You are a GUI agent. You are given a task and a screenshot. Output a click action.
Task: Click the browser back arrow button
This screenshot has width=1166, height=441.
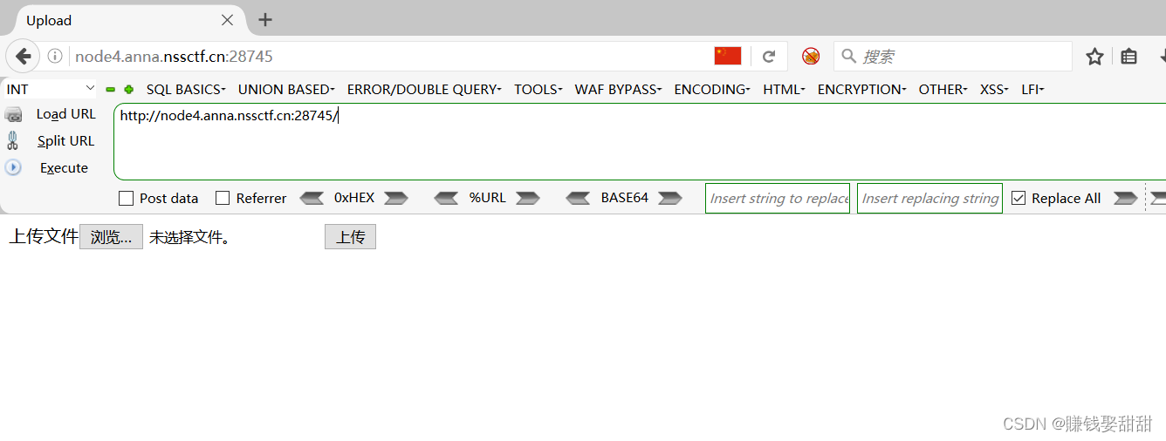pyautogui.click(x=23, y=57)
